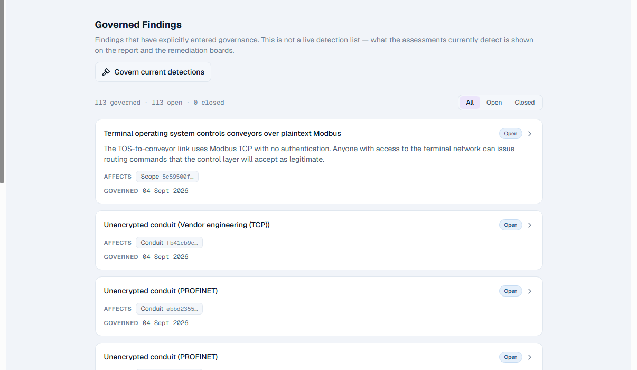Click Open badge on Vendor engineering finding

(x=511, y=225)
